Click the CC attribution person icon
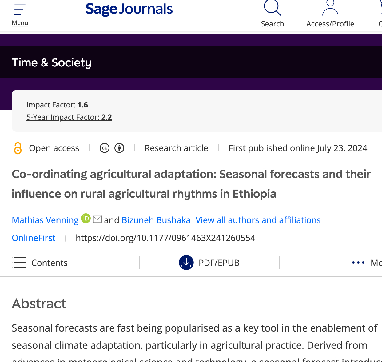 pos(119,148)
